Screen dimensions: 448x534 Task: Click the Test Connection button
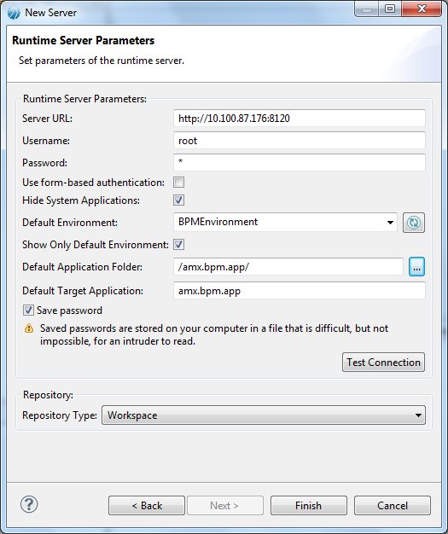pos(383,362)
